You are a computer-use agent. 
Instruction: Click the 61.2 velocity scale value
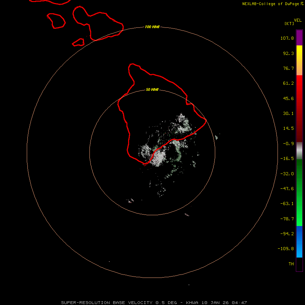click(288, 83)
